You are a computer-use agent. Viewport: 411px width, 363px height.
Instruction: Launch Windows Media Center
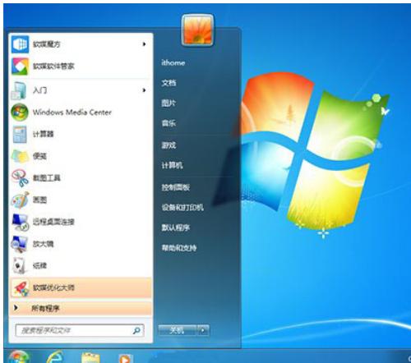(x=81, y=113)
